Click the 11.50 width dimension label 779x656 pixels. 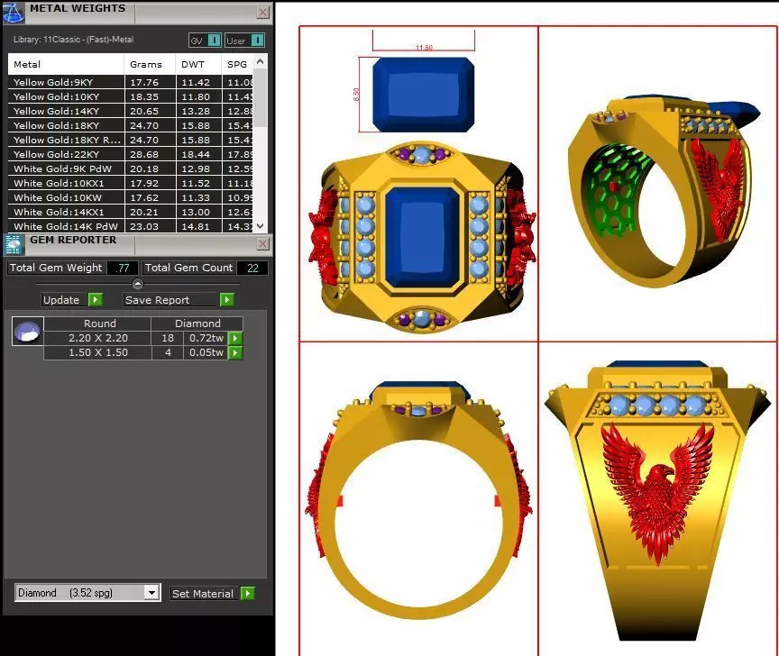coord(425,48)
